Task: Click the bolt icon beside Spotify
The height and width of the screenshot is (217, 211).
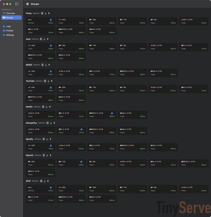Action: [x=51, y=139]
